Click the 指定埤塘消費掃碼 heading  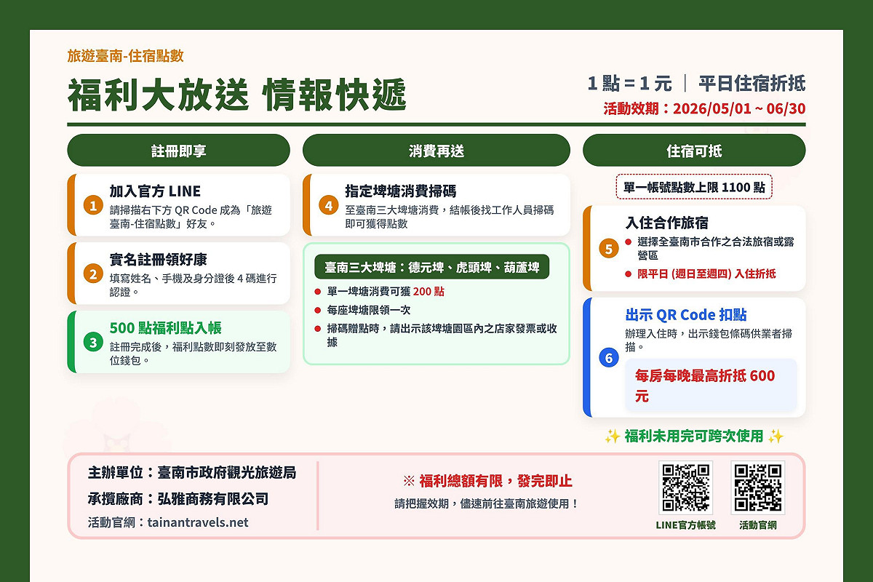pos(400,191)
